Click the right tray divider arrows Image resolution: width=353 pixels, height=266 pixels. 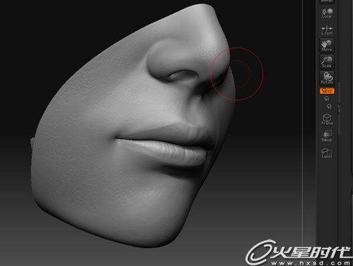point(339,108)
